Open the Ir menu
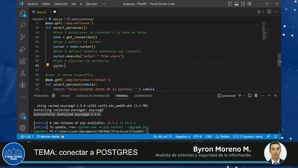This screenshot has width=298, height=168. tap(81, 4)
